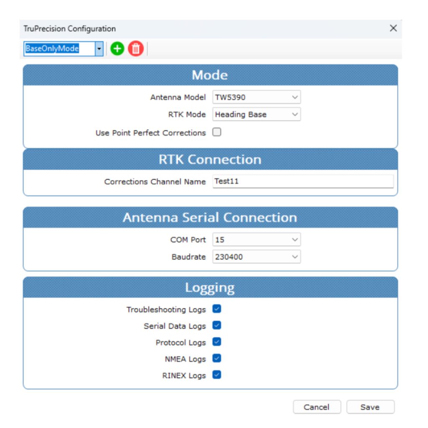The height and width of the screenshot is (428, 428).
Task: Open the Baudrate dropdown
Action: [256, 257]
